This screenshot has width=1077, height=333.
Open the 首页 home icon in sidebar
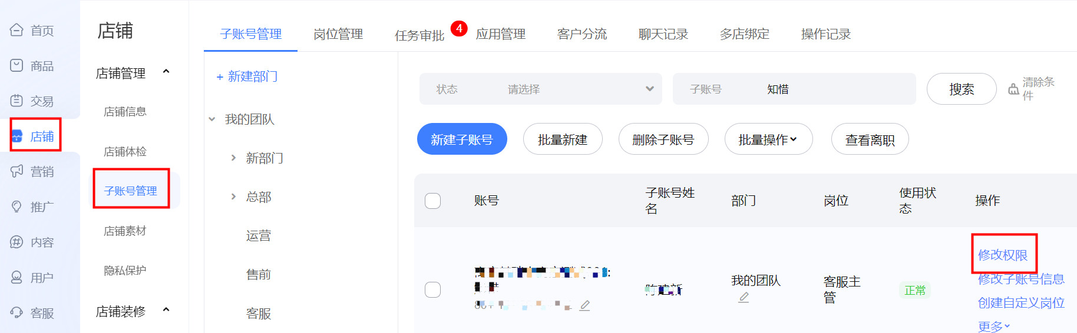tap(16, 30)
